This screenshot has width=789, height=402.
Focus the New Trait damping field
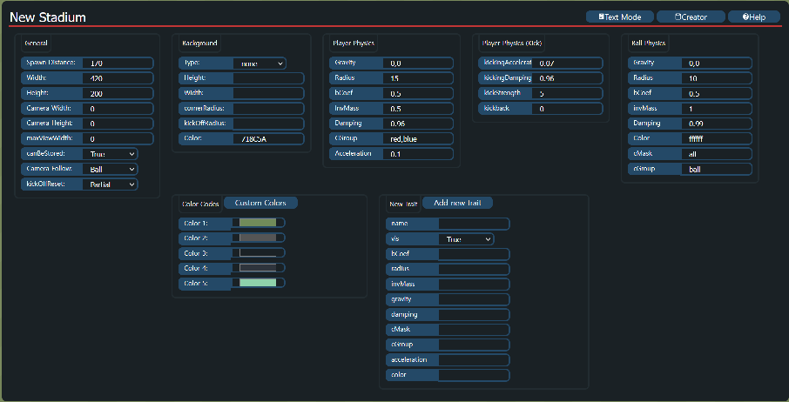pos(474,315)
